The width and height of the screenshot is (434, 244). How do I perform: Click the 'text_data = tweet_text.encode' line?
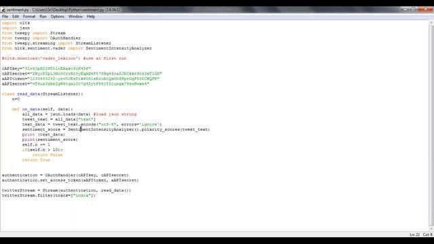coord(92,125)
